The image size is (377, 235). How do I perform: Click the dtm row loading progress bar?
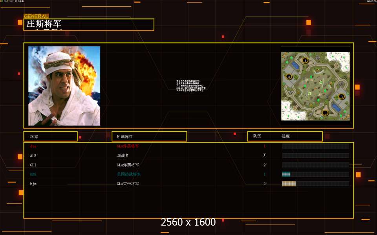315,146
